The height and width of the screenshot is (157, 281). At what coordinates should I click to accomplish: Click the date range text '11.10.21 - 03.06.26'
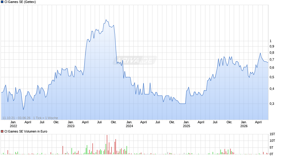(16, 118)
